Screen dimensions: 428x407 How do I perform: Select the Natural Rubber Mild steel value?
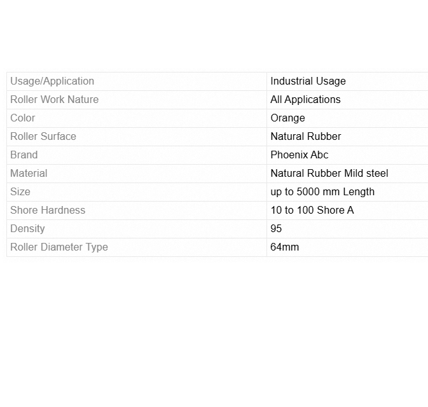point(329,174)
